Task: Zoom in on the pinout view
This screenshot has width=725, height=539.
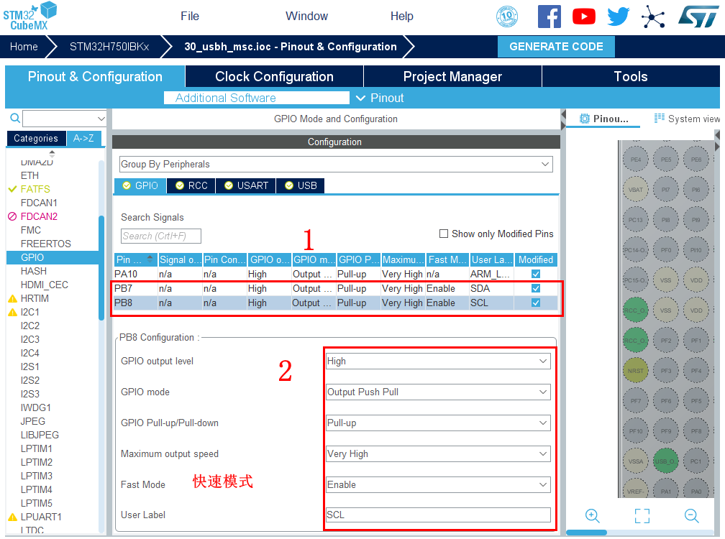Action: tap(592, 515)
